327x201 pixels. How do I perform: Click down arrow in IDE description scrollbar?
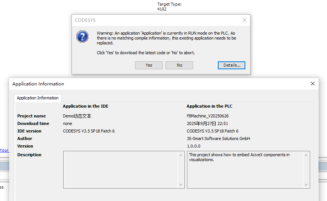point(181,185)
